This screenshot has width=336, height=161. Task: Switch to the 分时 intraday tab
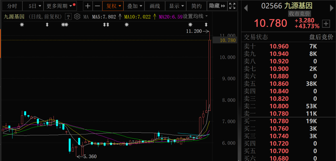tap(12, 6)
